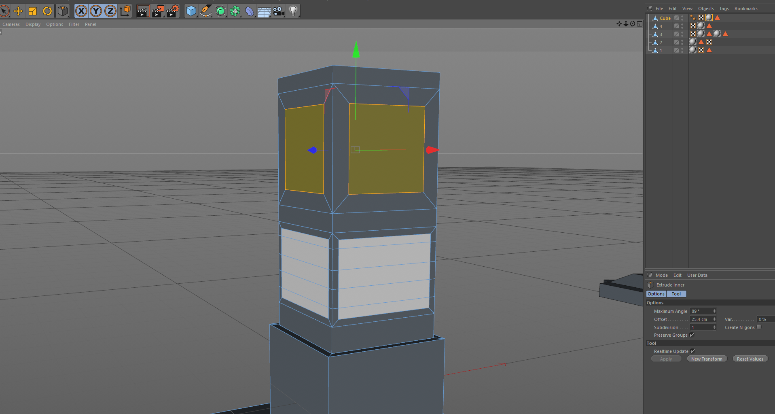Open Object Manager Objects menu
This screenshot has width=775, height=414.
706,8
